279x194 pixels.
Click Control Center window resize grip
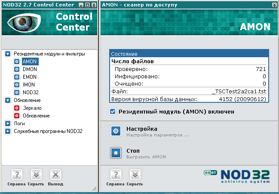[x=95, y=188]
